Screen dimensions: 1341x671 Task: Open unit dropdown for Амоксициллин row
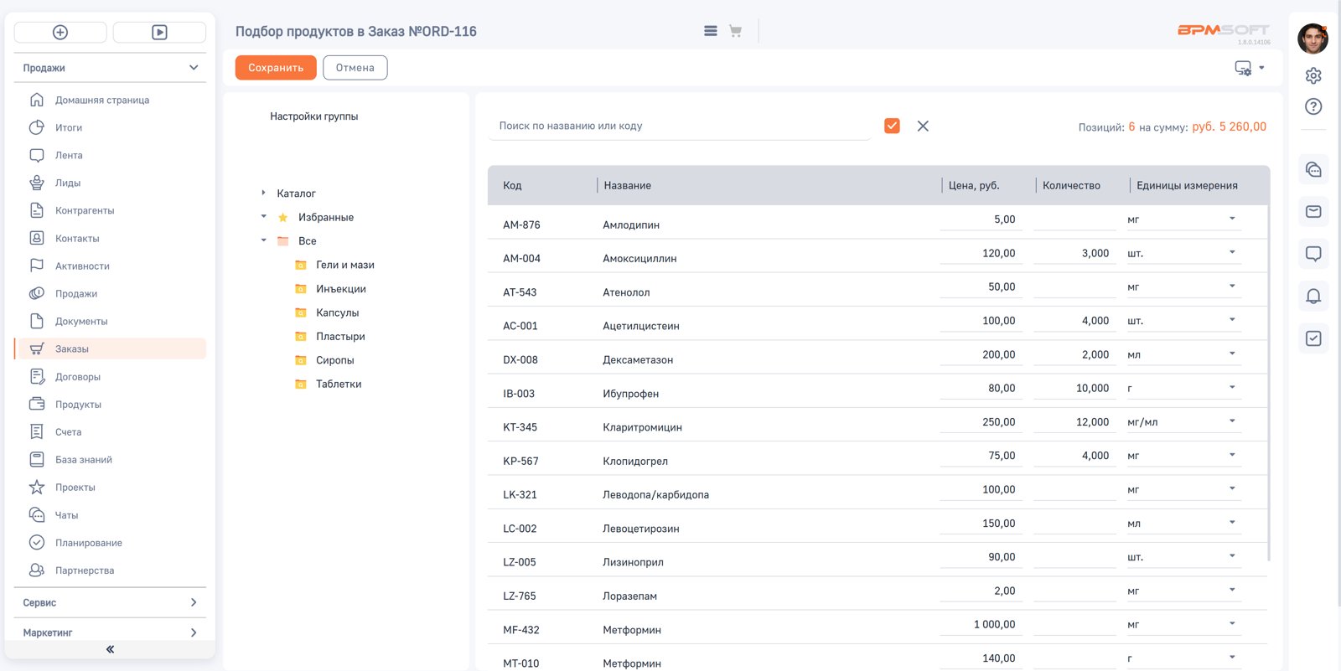pyautogui.click(x=1232, y=253)
